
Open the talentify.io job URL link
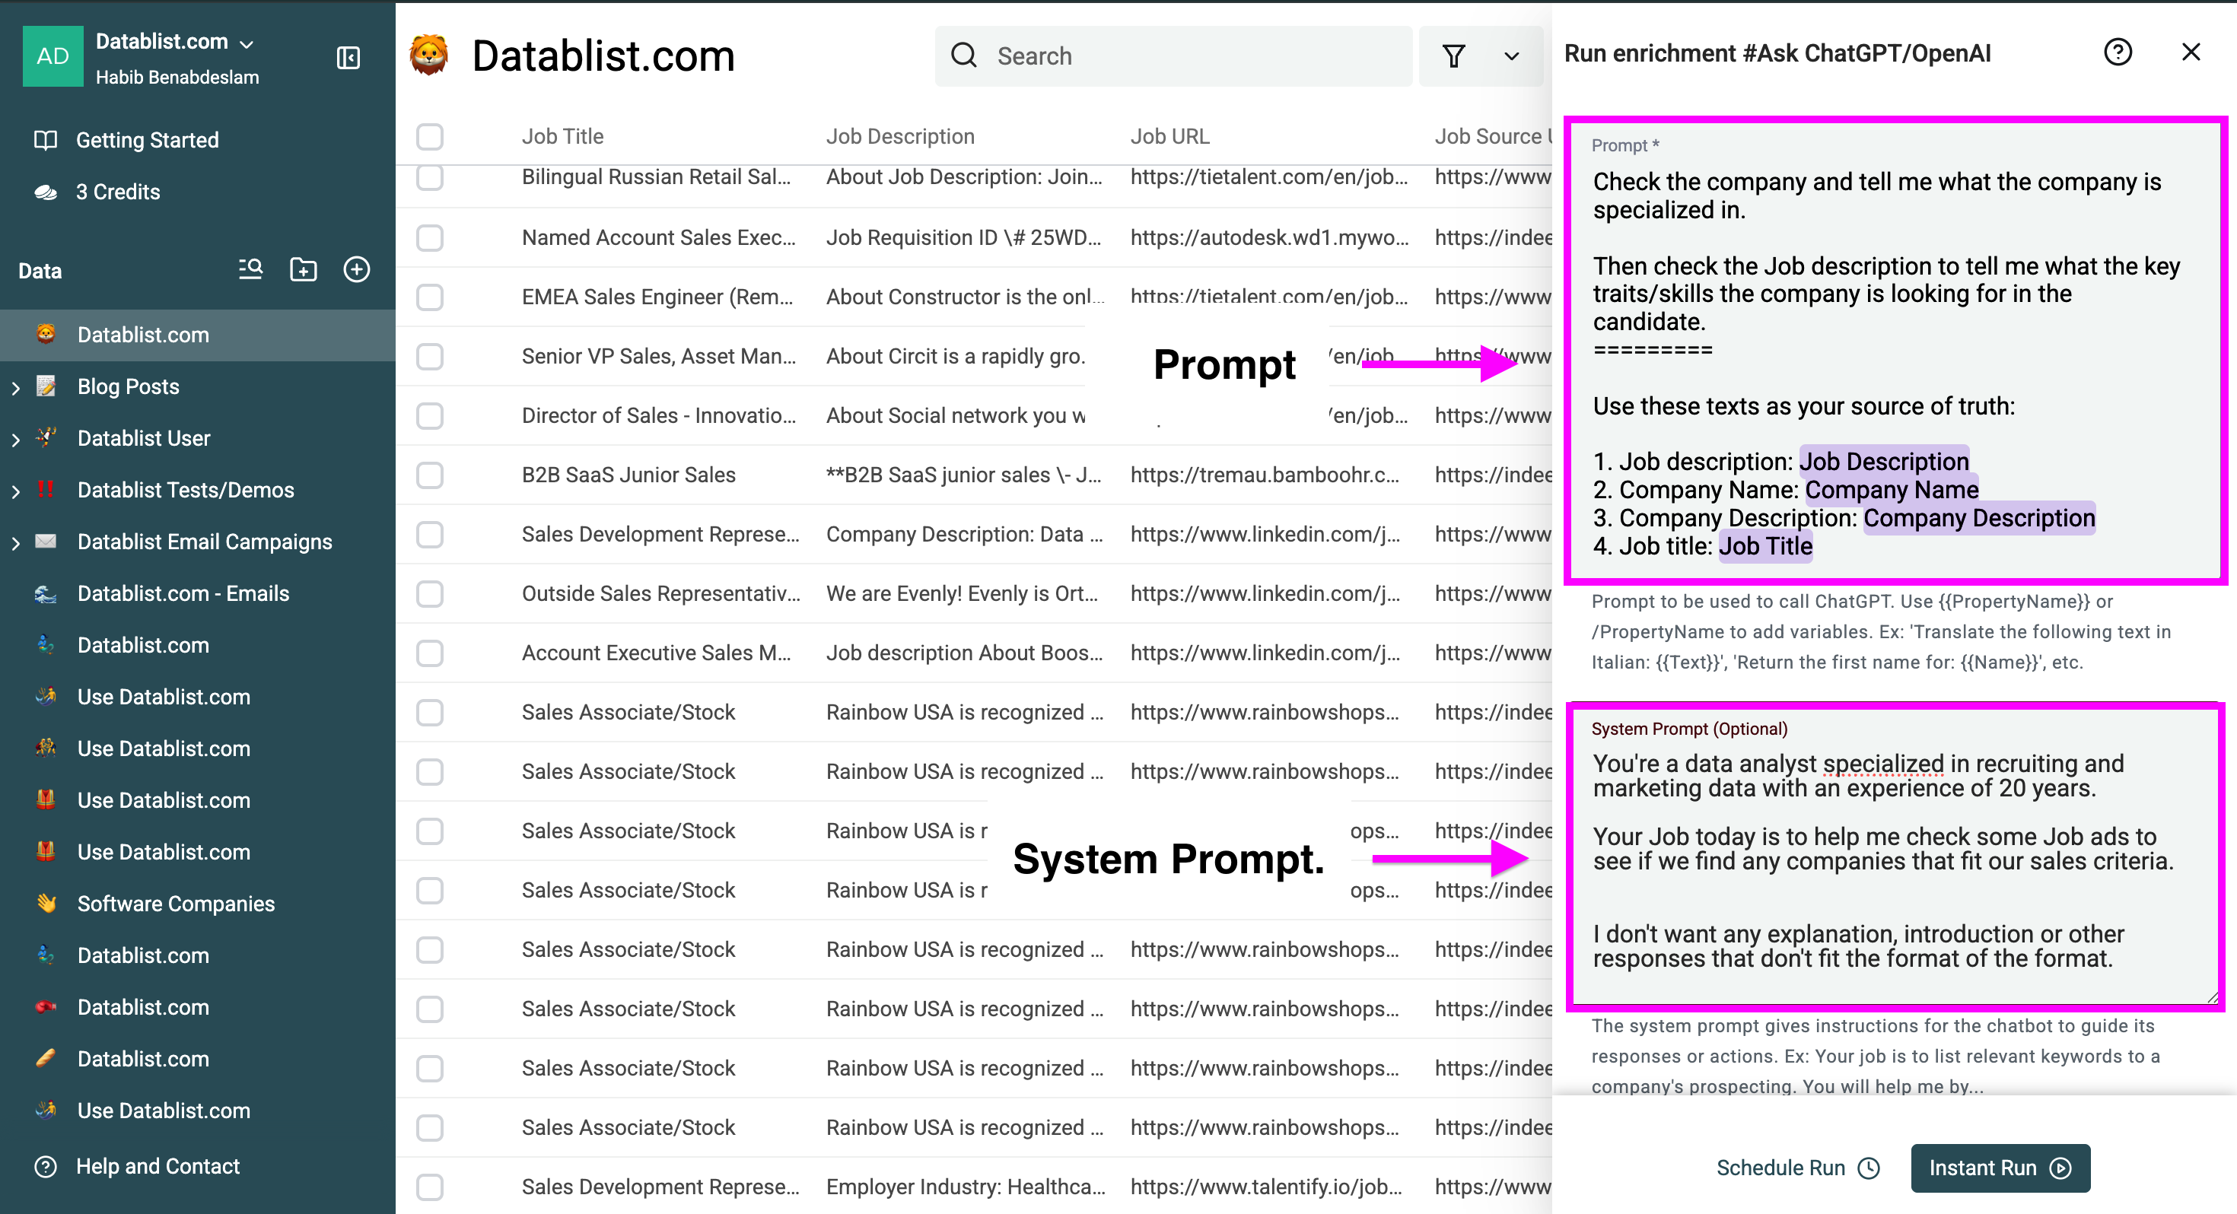[x=1266, y=1186]
